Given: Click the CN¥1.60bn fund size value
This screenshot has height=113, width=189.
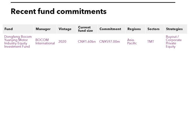Looking at the screenshot, I should point(87,42).
